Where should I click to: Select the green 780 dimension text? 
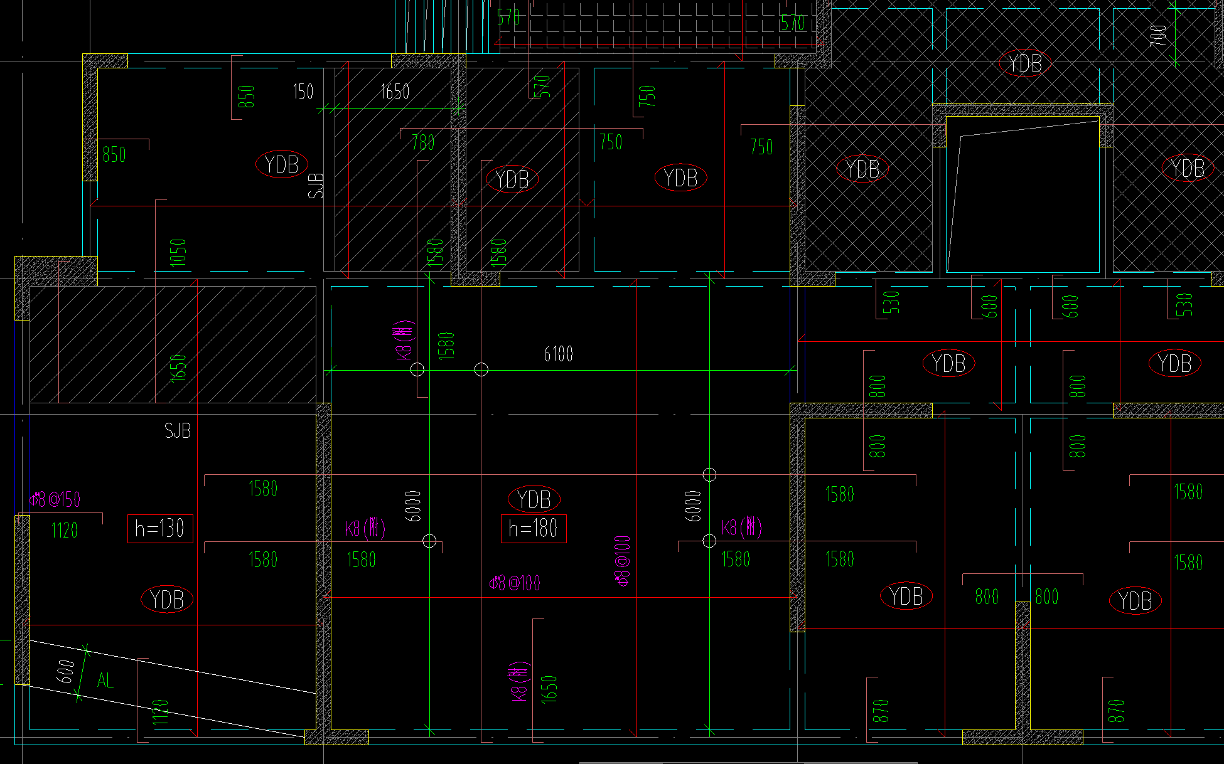(423, 143)
